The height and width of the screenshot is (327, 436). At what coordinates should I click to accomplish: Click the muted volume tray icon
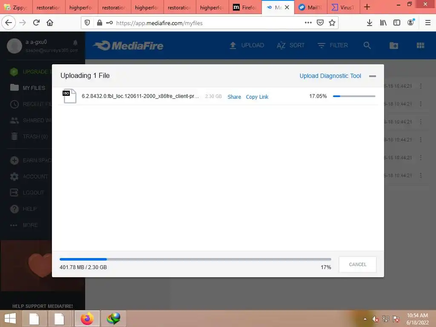[375, 319]
